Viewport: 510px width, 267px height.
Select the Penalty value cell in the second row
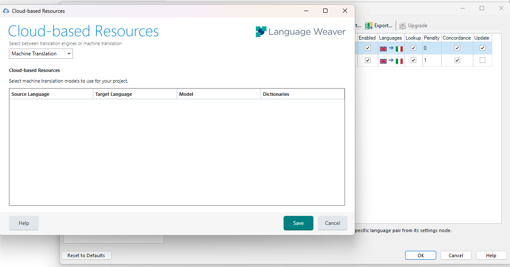(432, 60)
